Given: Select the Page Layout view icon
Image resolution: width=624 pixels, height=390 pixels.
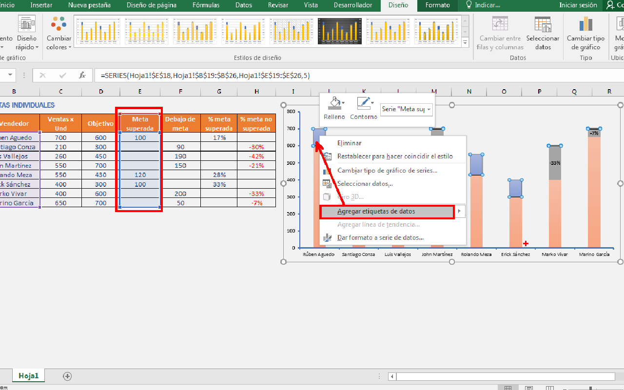Looking at the screenshot, I should 529,388.
